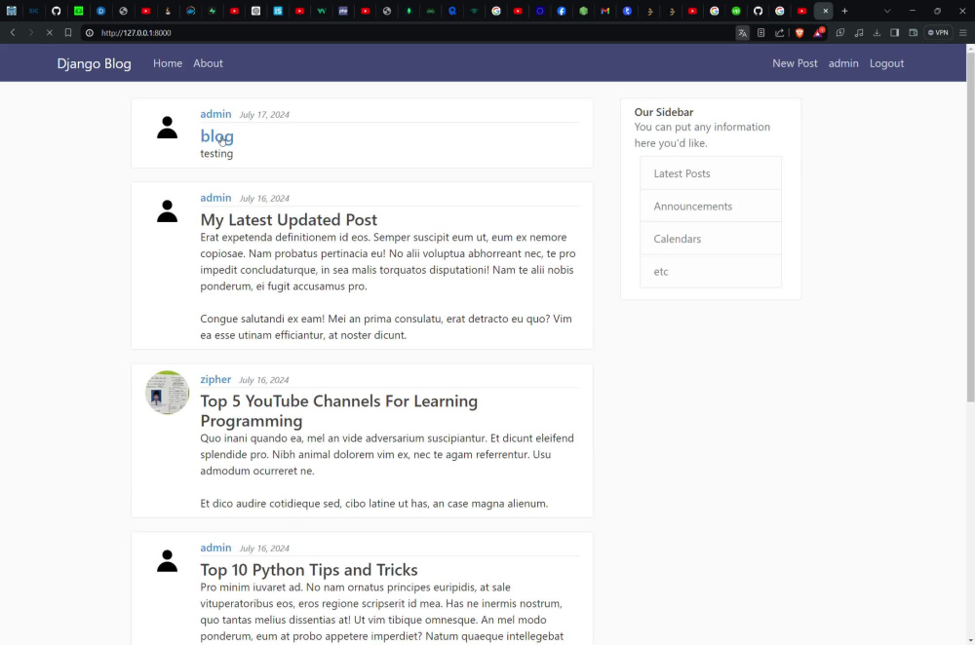
Task: Bookmark this page using the bookmark icon
Action: pyautogui.click(x=68, y=32)
